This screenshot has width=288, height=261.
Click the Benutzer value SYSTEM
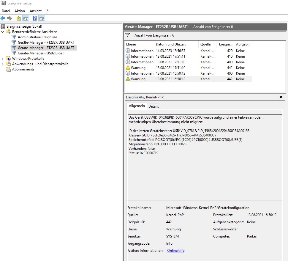[172, 236]
